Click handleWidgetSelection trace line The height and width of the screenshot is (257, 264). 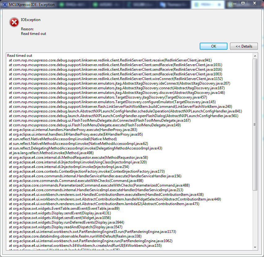115,199
